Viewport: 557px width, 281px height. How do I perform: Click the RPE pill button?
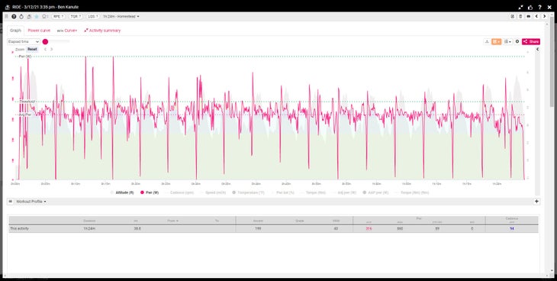(58, 16)
